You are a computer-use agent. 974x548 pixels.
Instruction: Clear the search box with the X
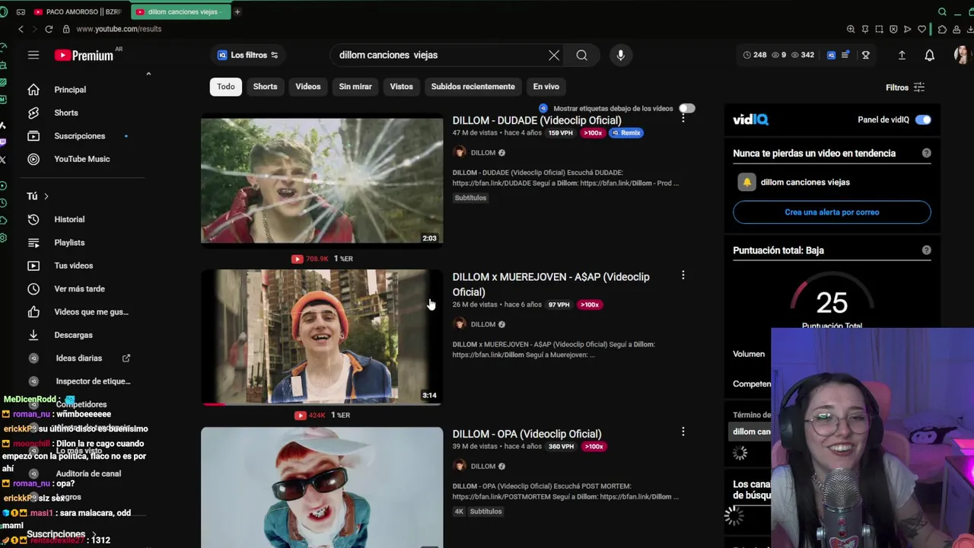click(554, 55)
